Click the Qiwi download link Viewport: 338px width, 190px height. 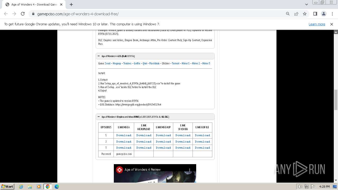tap(145, 63)
